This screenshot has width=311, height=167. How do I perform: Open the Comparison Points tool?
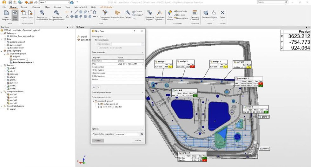pyautogui.click(x=105, y=15)
